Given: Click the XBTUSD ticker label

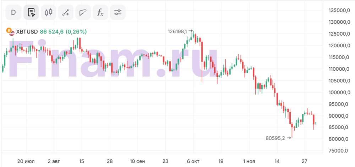Looking at the screenshot, I should [27, 32].
